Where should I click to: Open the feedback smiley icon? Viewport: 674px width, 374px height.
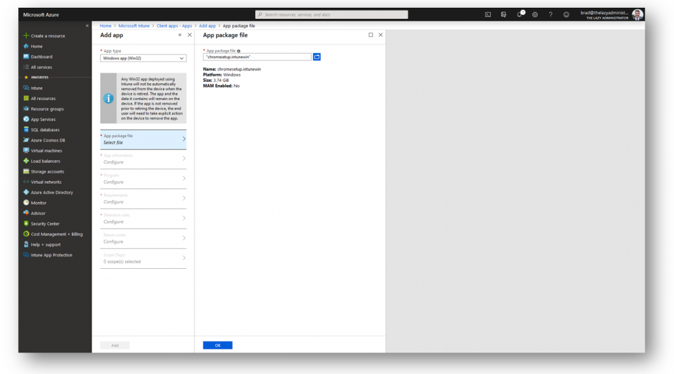point(566,15)
